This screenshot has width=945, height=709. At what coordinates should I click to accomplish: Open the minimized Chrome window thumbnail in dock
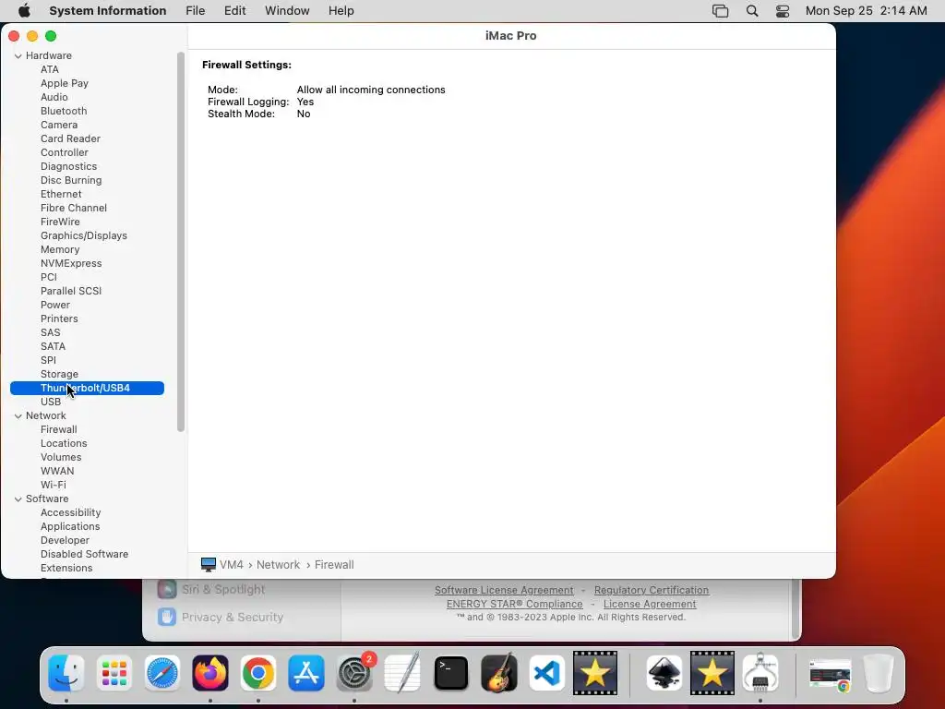click(830, 674)
